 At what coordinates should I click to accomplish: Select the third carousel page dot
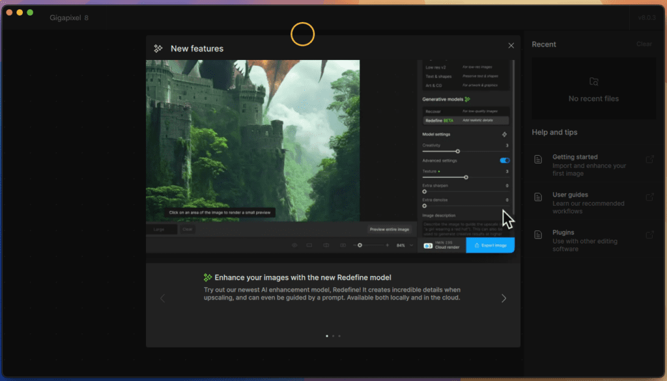339,336
